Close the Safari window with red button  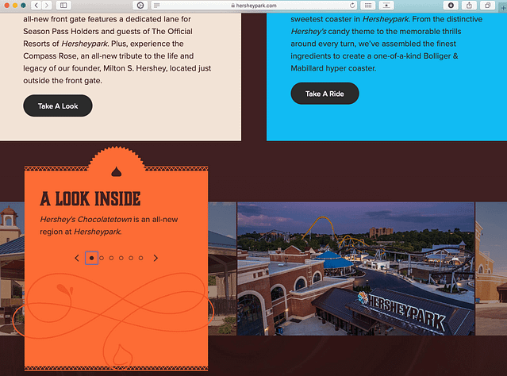[x=6, y=6]
